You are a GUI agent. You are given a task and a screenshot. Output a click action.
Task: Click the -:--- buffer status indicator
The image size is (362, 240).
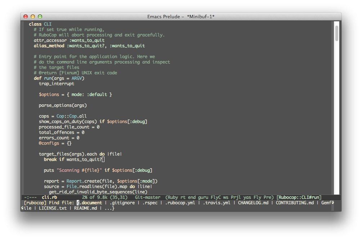(30, 197)
